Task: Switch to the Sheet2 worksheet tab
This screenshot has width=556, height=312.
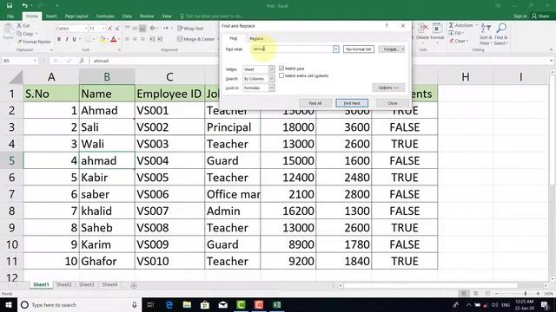Action: tap(63, 285)
